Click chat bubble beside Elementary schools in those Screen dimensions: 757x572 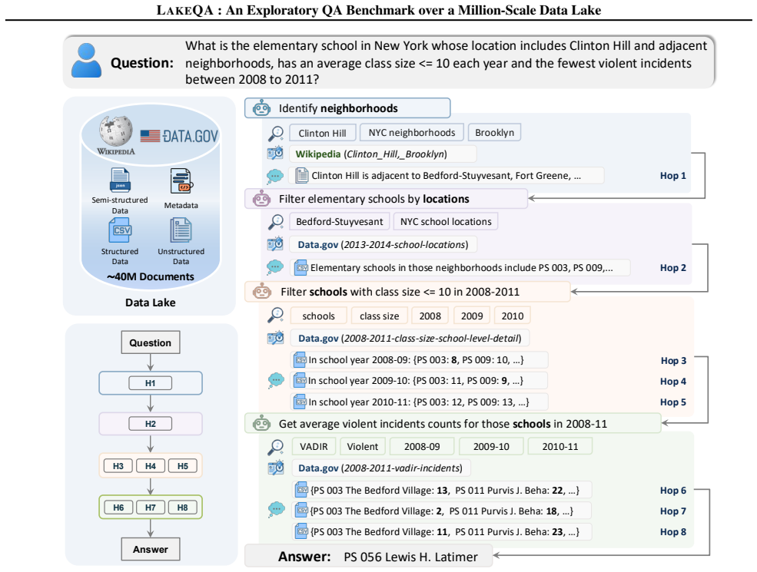[x=275, y=266]
